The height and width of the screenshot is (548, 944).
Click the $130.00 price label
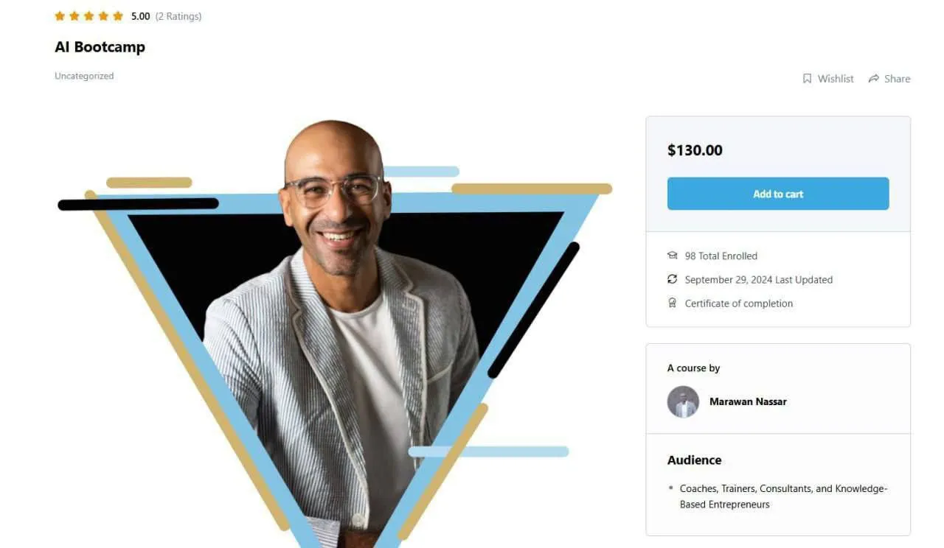pos(695,150)
